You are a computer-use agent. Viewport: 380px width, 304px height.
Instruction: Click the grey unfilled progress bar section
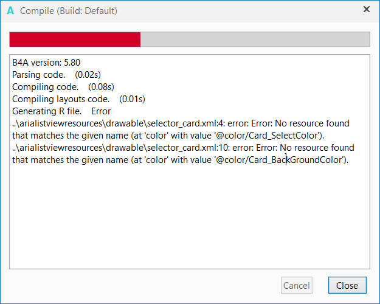(x=255, y=39)
